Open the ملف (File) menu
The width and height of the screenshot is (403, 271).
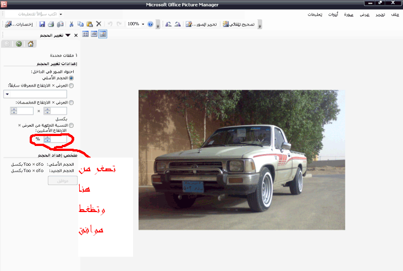(x=395, y=15)
